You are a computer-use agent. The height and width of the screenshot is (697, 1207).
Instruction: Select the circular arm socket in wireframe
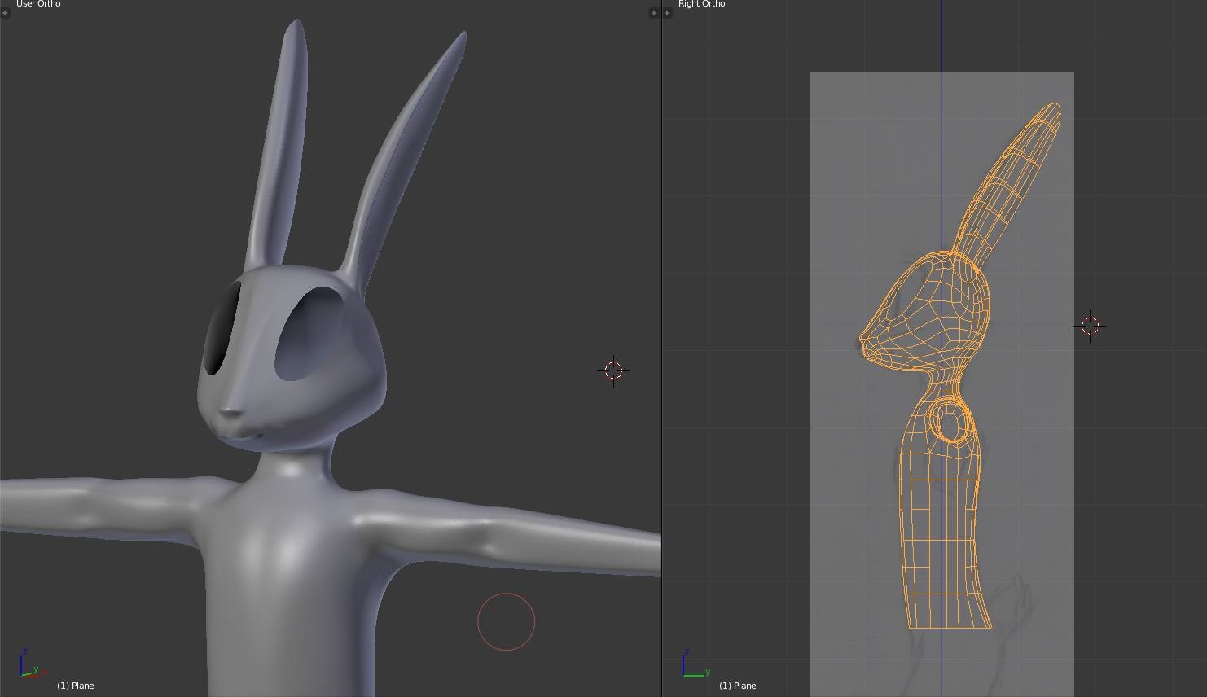pos(950,423)
